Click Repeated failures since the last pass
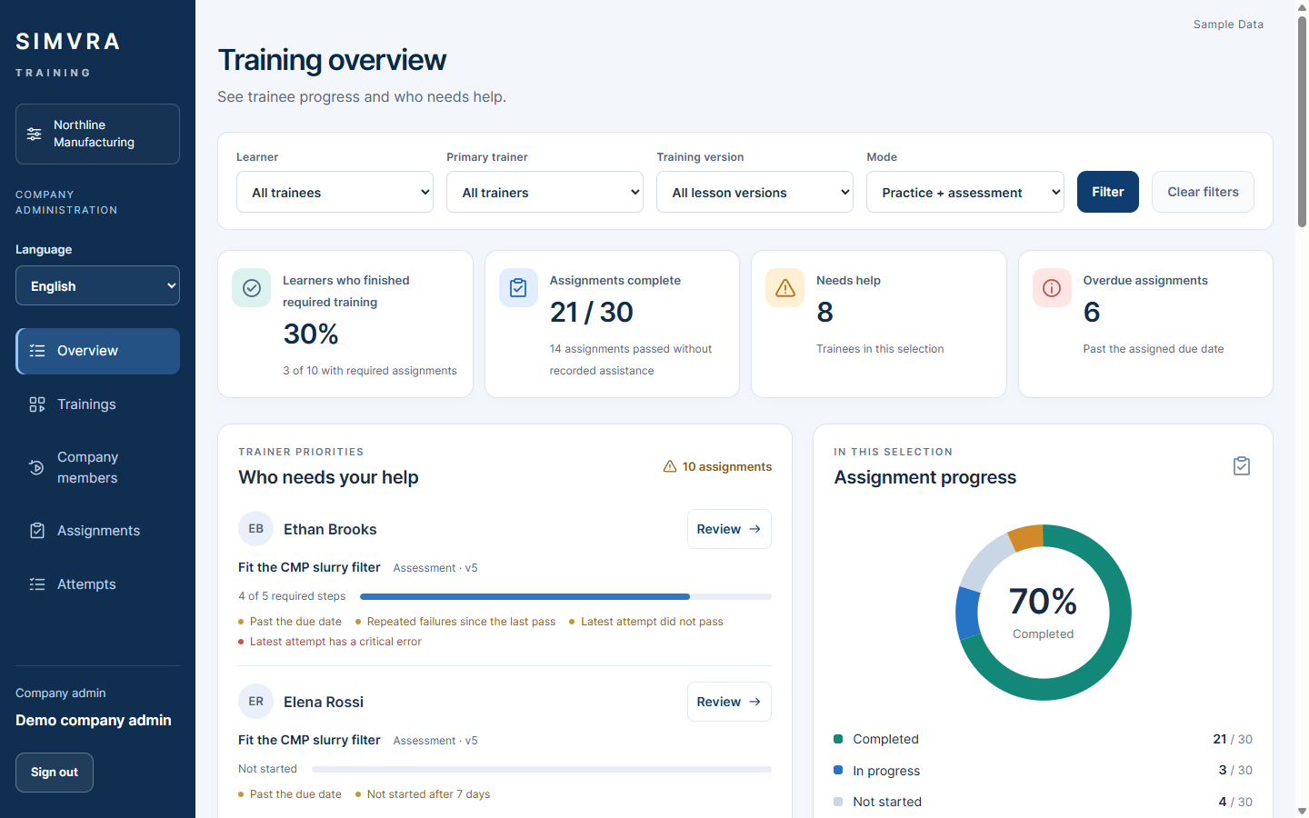 pyautogui.click(x=461, y=622)
